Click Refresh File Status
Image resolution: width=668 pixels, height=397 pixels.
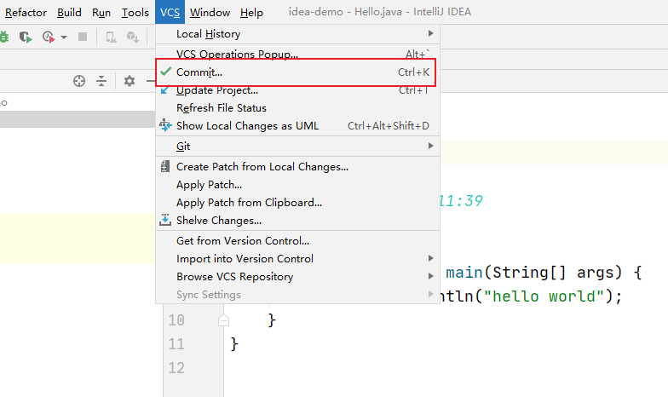click(221, 108)
